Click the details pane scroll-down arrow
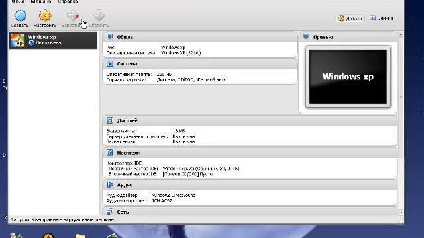Viewport: 424px width, 238px height. tap(401, 213)
